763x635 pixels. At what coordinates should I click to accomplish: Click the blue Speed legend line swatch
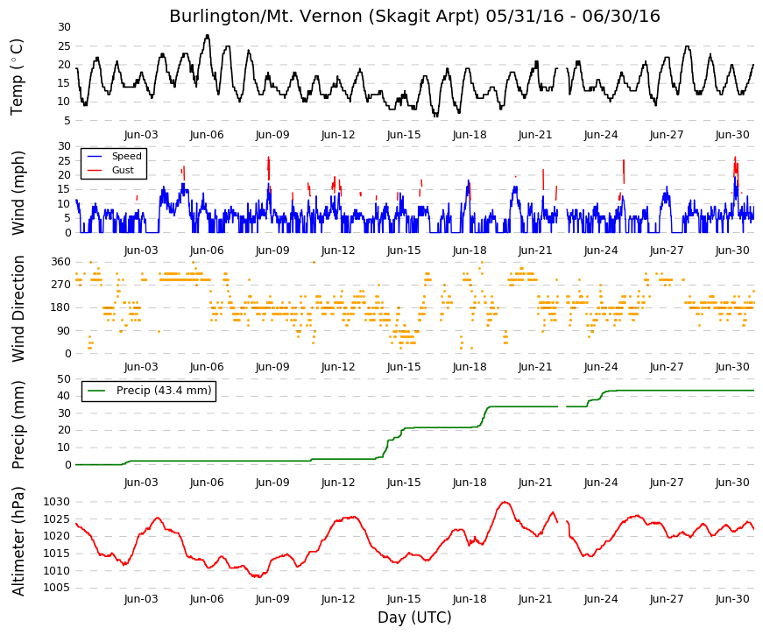[95, 157]
